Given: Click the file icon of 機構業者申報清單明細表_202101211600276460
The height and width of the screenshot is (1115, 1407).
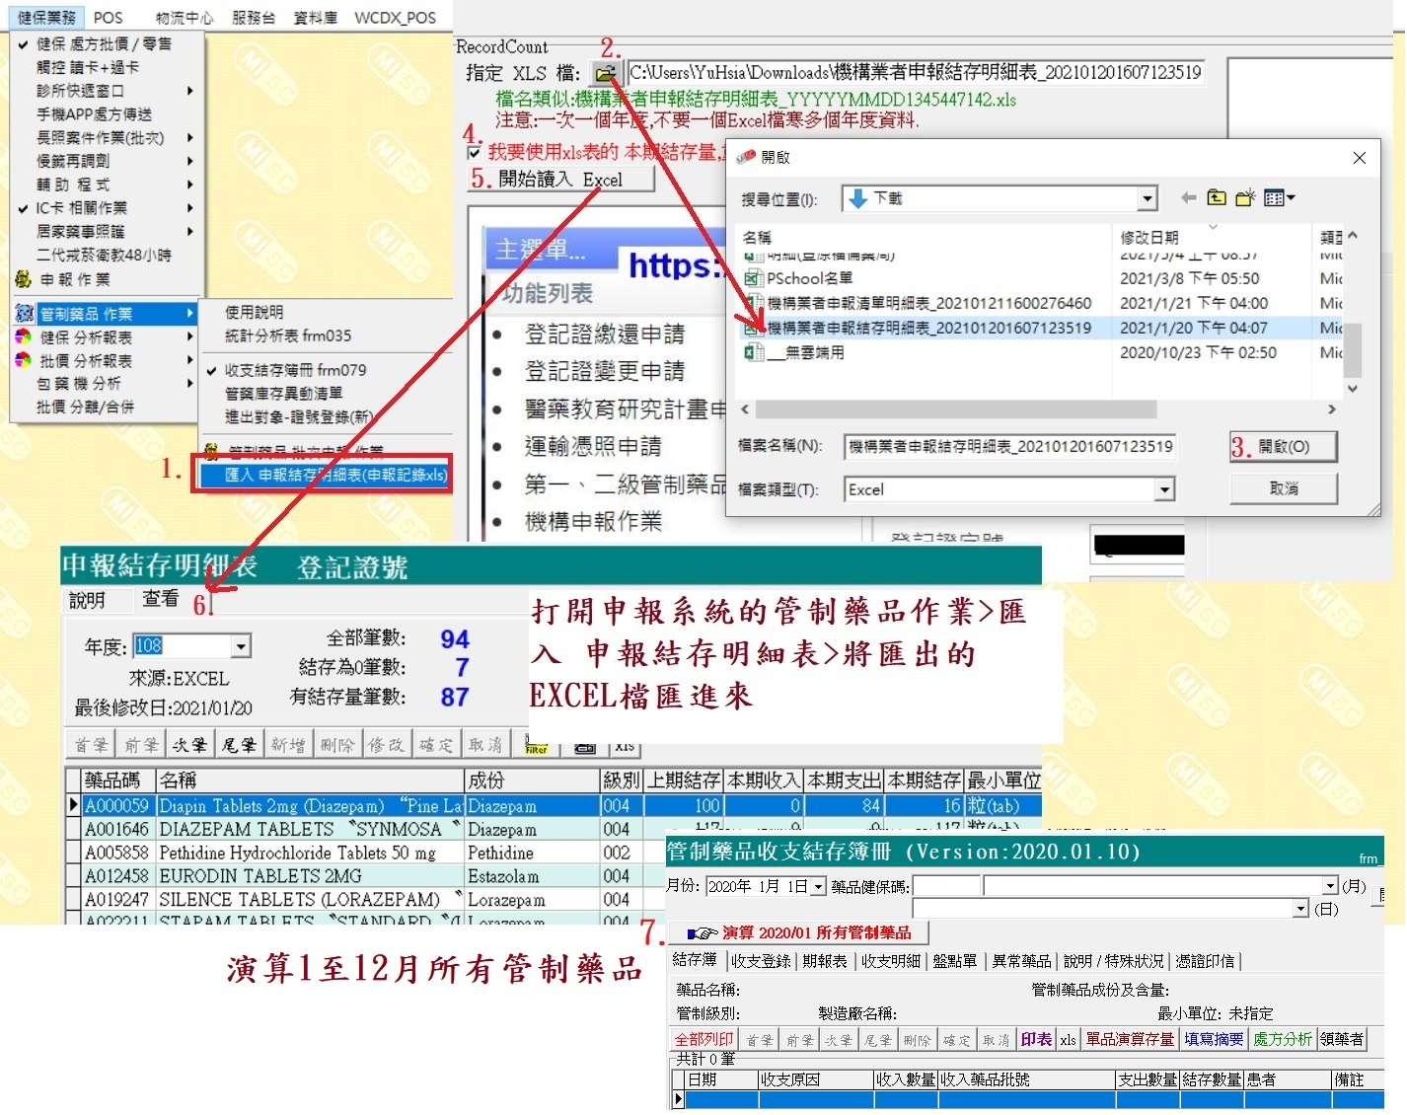Looking at the screenshot, I should [x=754, y=303].
